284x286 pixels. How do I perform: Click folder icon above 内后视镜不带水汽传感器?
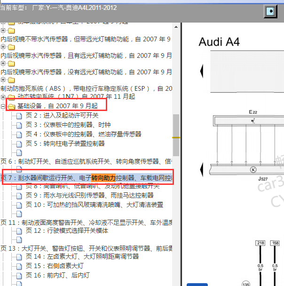point(11,31)
